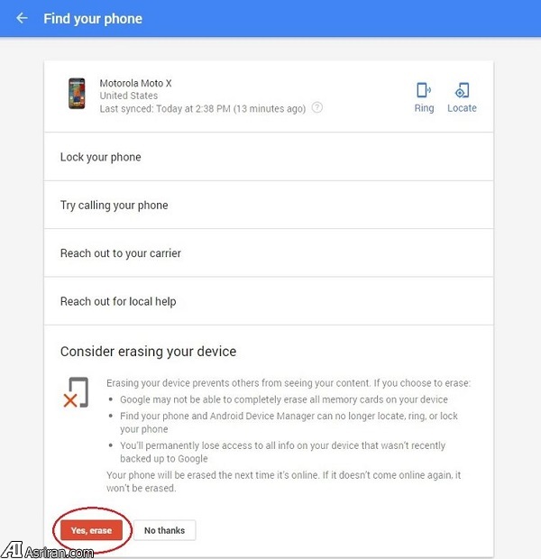
Task: Click the Last synced time text
Action: [x=203, y=108]
